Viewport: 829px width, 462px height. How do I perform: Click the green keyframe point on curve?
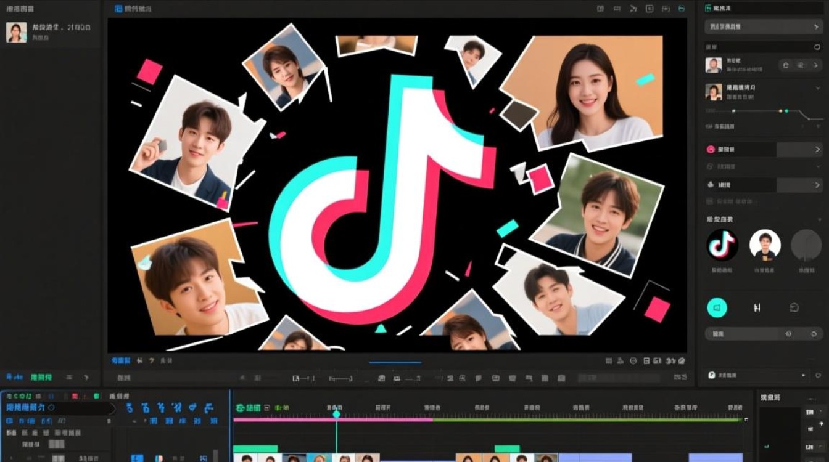click(x=787, y=111)
